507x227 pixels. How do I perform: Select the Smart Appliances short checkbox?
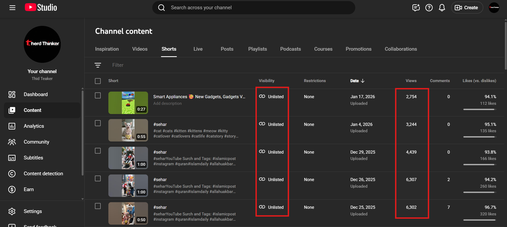(x=98, y=96)
